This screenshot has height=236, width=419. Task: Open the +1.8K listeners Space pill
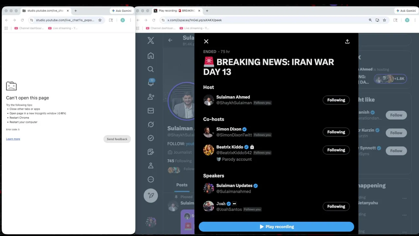tap(391, 79)
